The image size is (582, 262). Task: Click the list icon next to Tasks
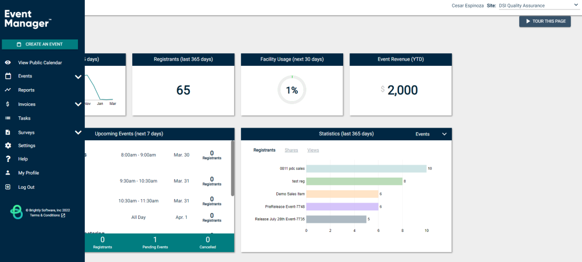tap(8, 119)
